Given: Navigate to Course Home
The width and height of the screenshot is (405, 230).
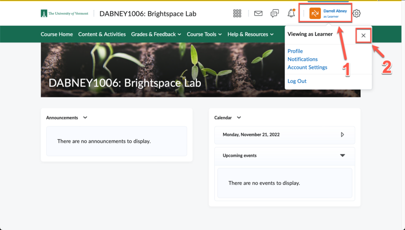Looking at the screenshot, I should point(57,34).
